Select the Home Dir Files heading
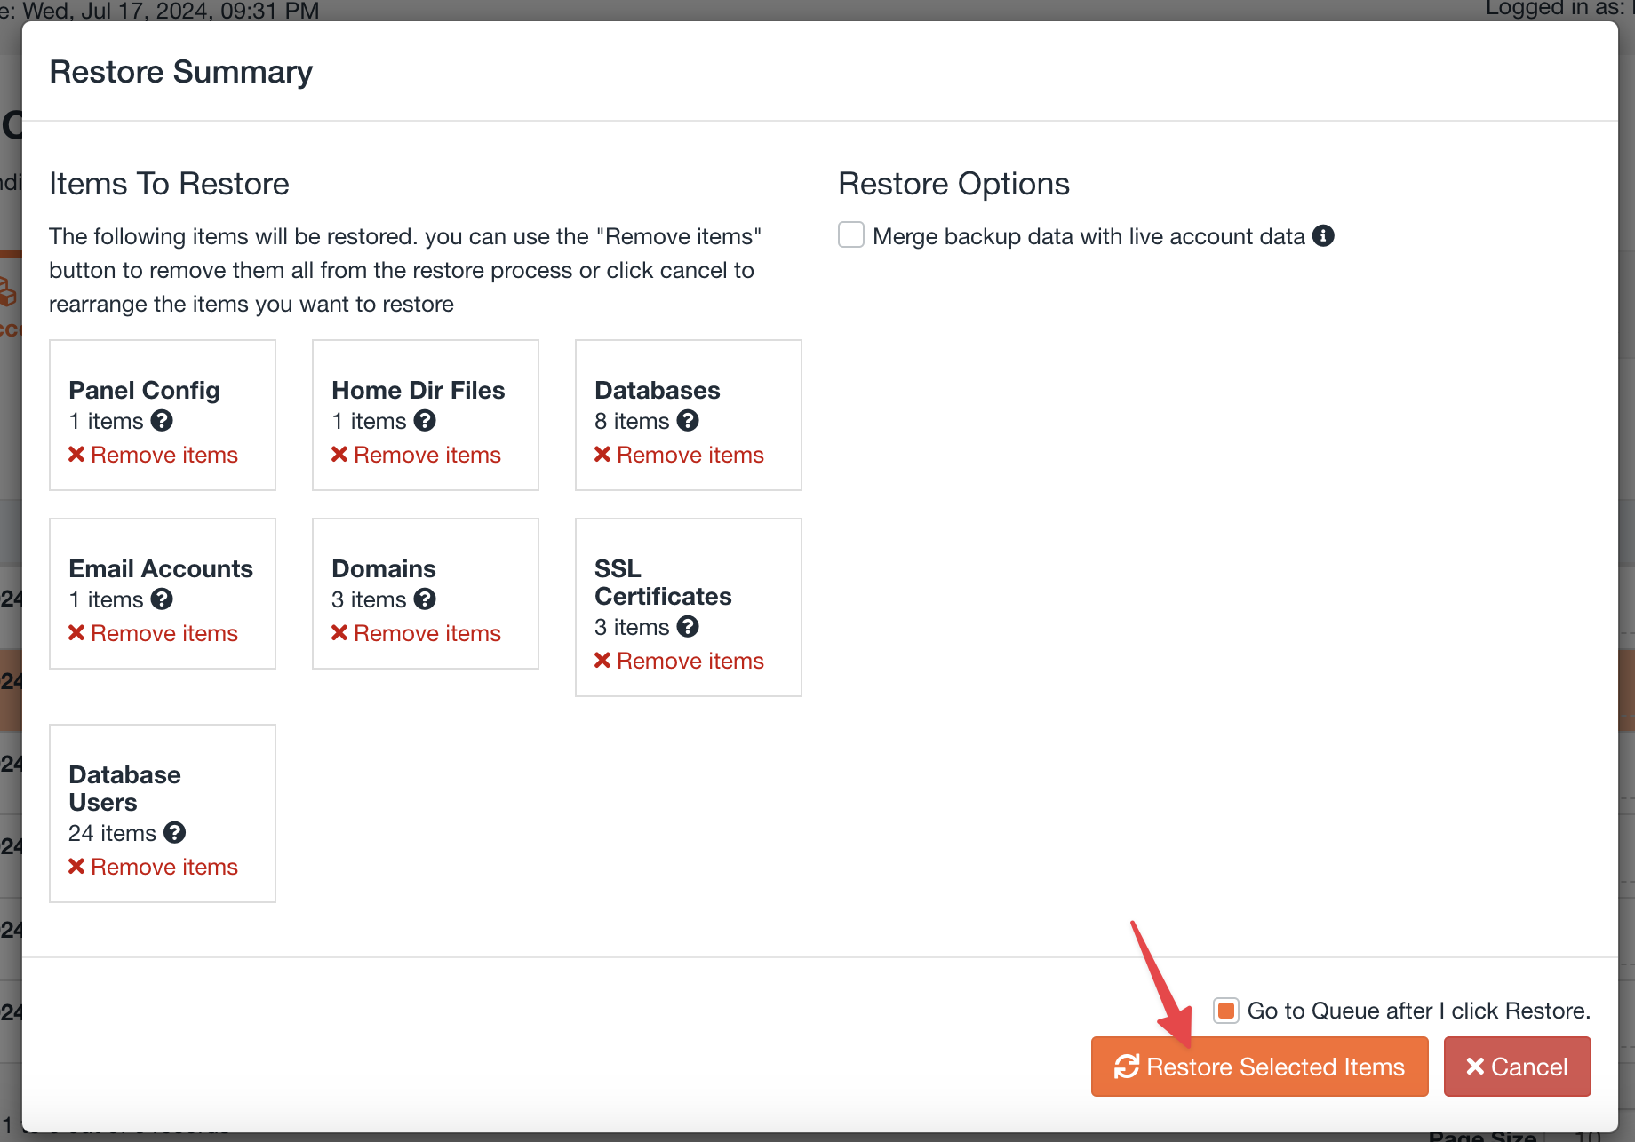1635x1142 pixels. tap(418, 391)
